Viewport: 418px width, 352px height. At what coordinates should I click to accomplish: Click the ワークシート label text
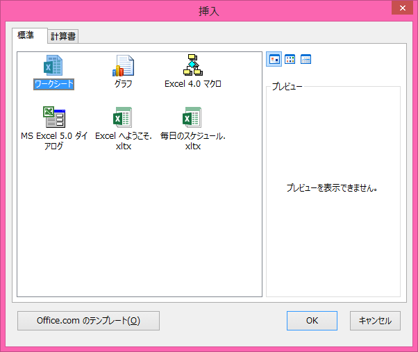53,84
